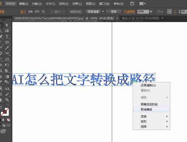Apply Gradient fill mode button
Image resolution: width=187 pixels, height=142 pixels.
click(x=4, y=120)
